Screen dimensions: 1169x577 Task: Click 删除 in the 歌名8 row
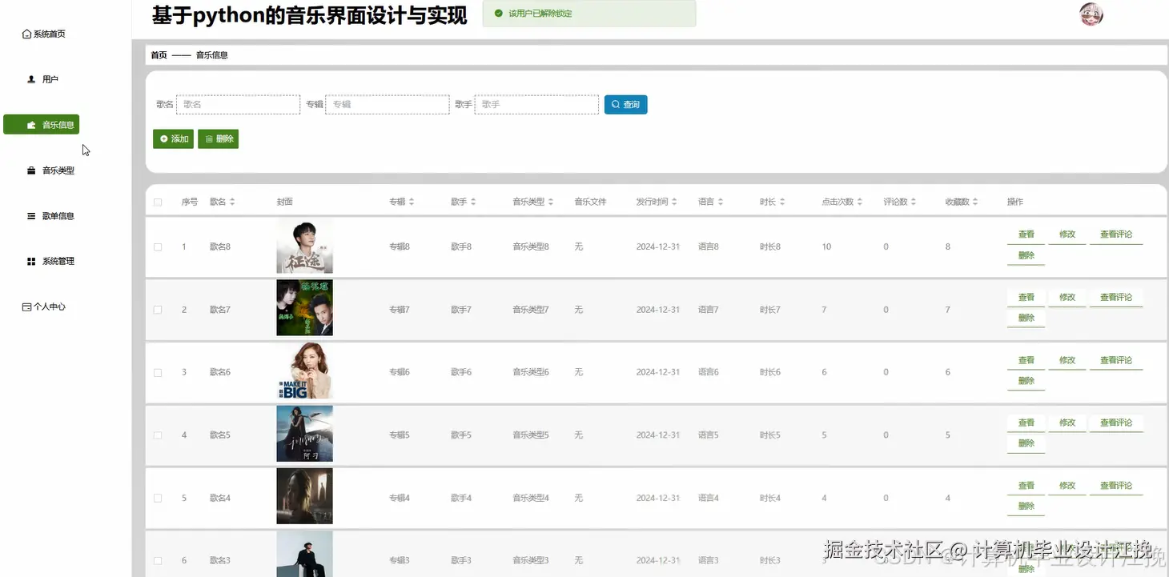click(1026, 255)
